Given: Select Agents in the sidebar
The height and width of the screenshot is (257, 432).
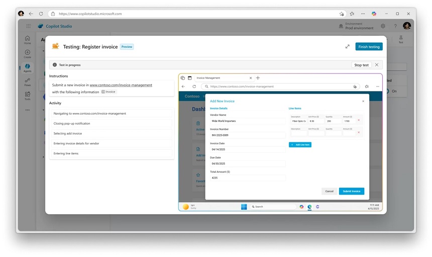Looking at the screenshot, I should click(x=27, y=68).
